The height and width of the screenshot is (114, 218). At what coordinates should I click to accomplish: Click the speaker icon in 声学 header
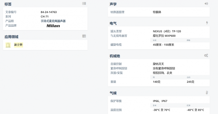[206, 4]
